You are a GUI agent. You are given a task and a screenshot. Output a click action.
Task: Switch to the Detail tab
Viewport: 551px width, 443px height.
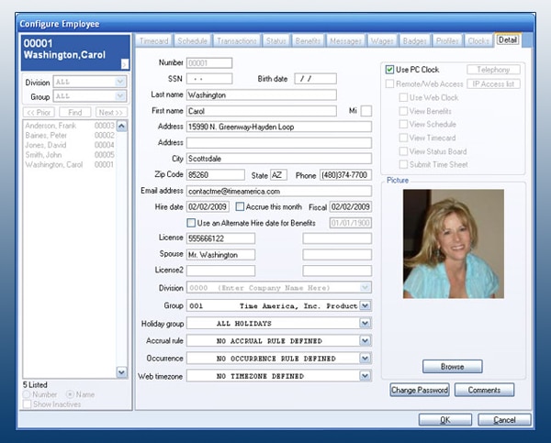(x=508, y=40)
